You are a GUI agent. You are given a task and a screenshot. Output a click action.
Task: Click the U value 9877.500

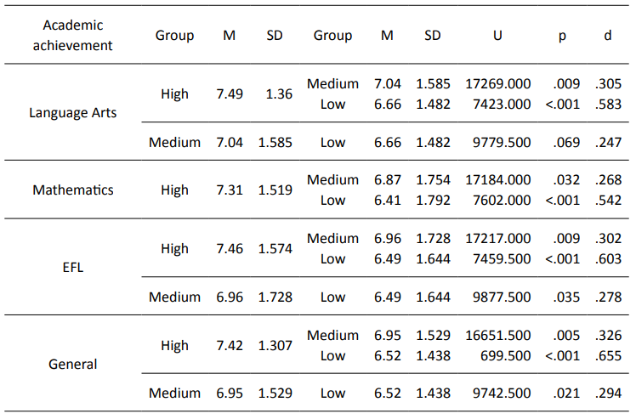point(502,297)
